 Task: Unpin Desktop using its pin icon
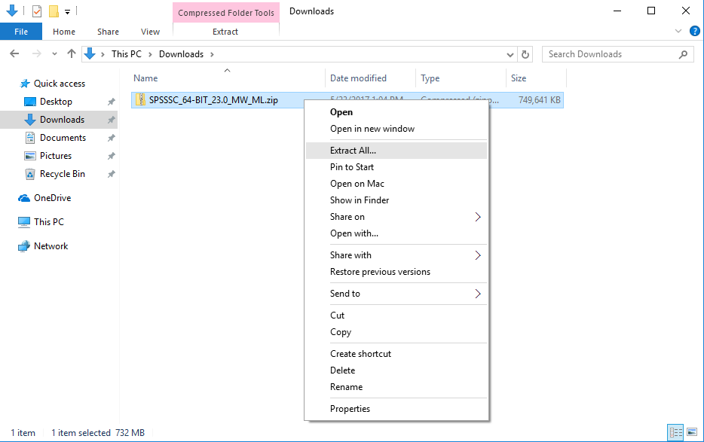coord(112,102)
